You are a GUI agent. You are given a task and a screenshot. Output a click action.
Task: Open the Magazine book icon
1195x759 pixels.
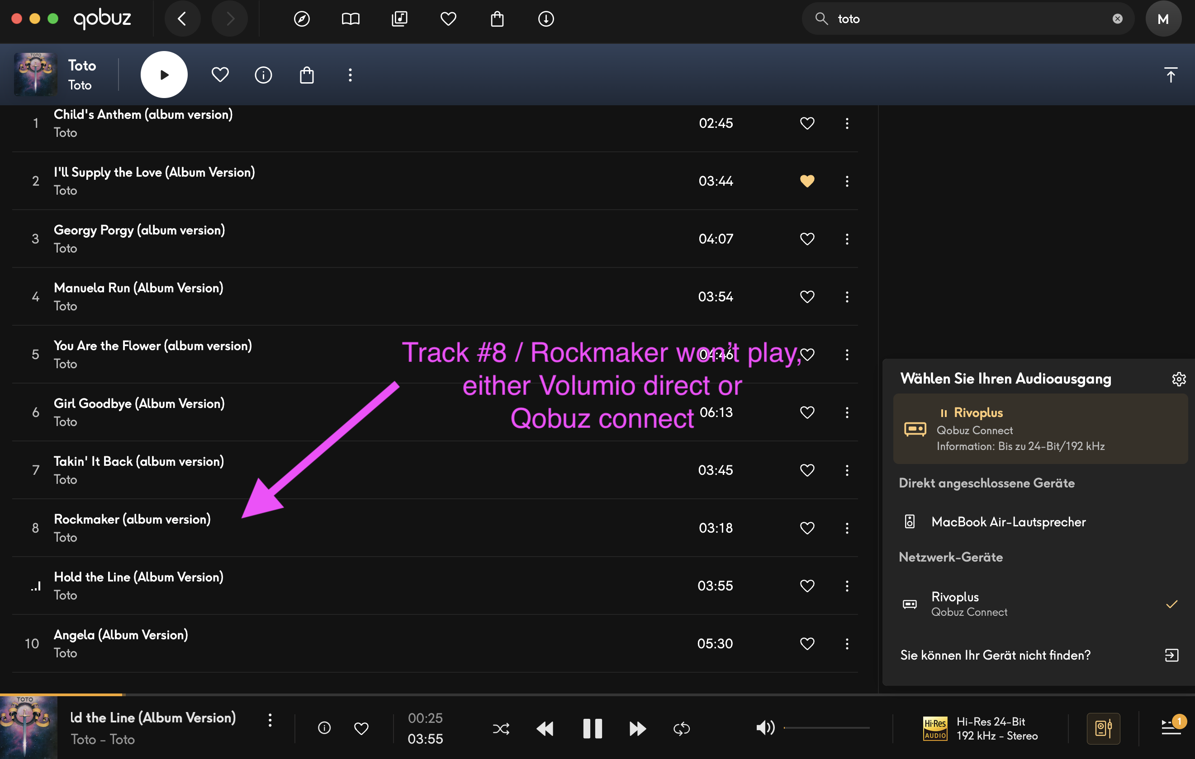point(351,19)
